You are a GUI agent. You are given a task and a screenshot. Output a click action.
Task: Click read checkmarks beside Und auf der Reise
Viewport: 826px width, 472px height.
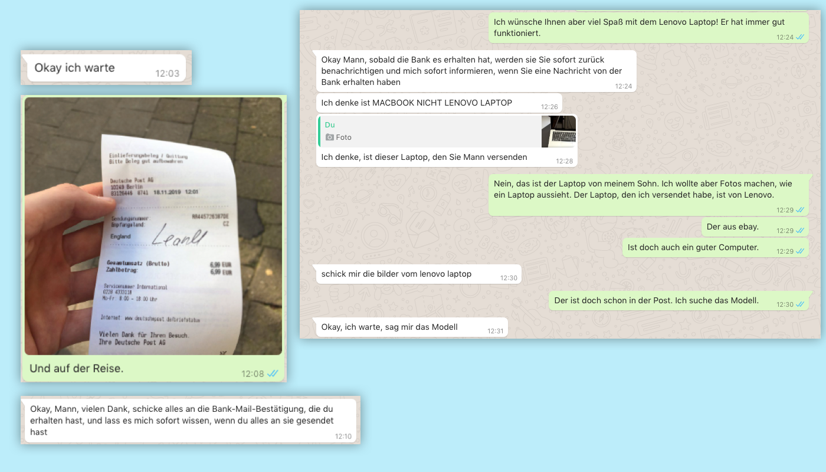point(273,373)
